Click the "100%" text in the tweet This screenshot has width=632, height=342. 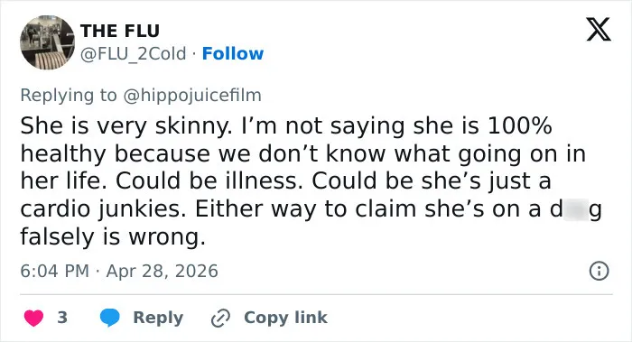point(519,125)
